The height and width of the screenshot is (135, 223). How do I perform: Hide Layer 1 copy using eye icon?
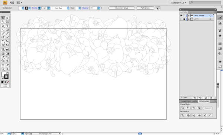click(x=181, y=16)
